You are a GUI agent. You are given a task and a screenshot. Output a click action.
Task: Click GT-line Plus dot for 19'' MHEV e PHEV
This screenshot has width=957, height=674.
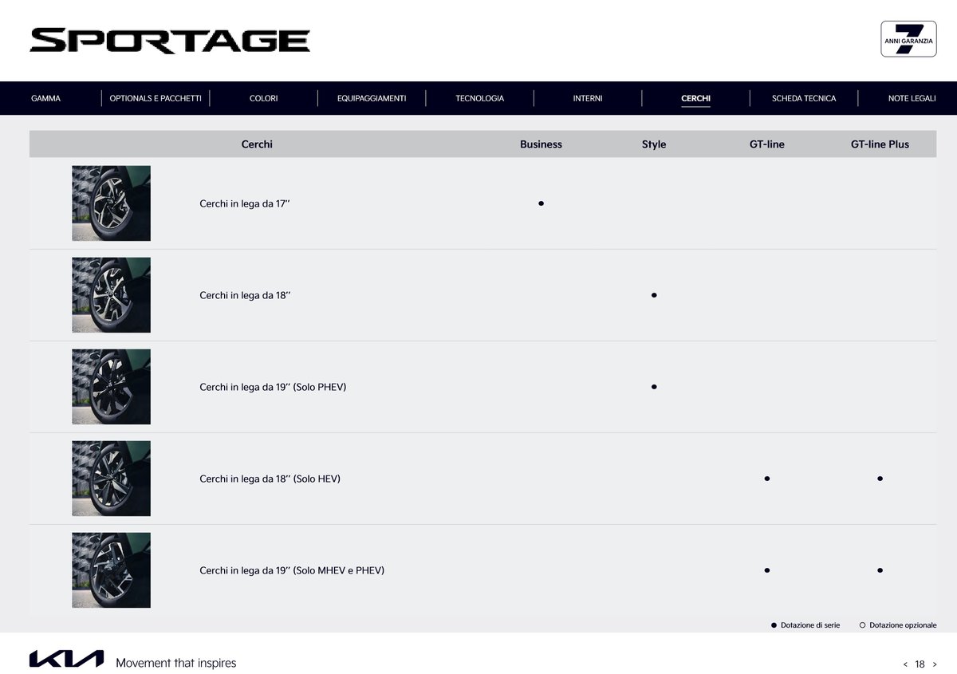(x=880, y=570)
